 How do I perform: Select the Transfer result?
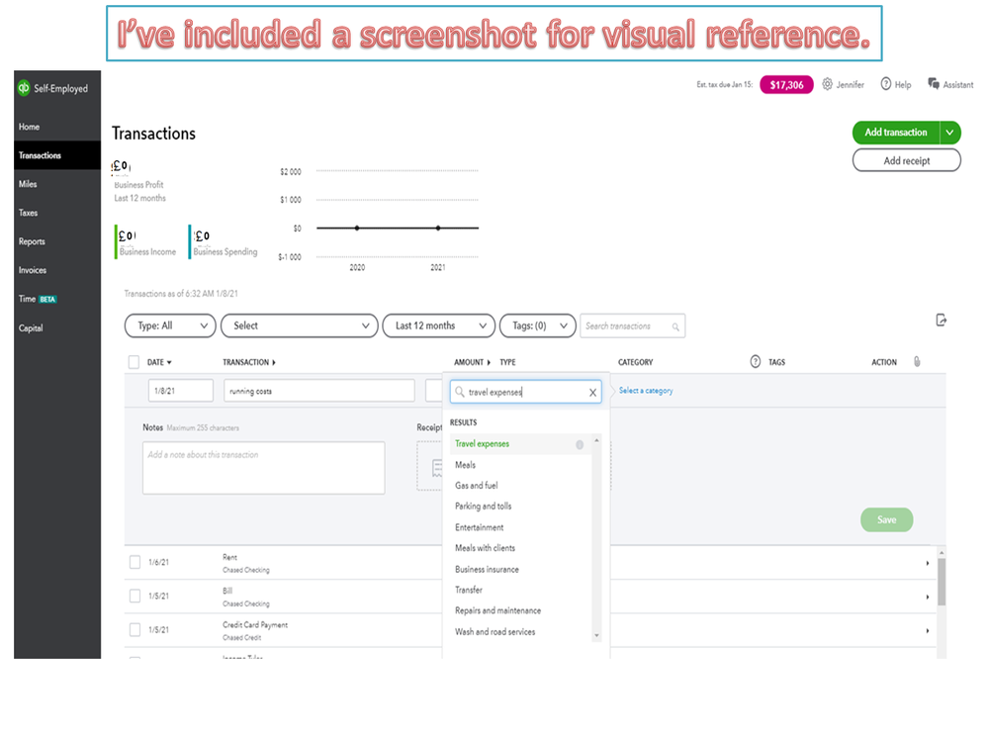[x=521, y=591]
